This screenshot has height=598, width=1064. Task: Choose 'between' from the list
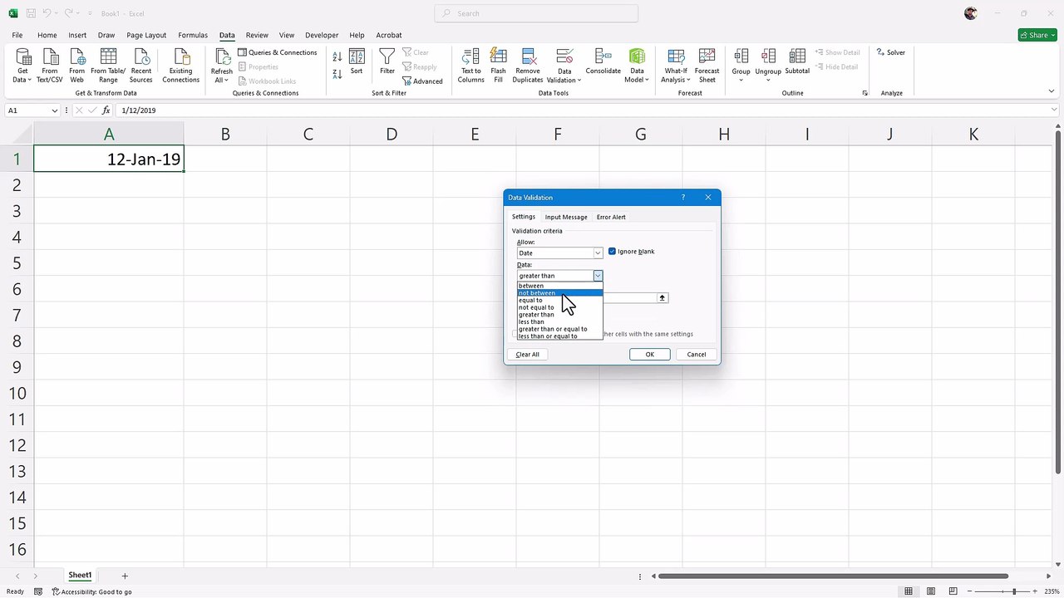pyautogui.click(x=559, y=286)
